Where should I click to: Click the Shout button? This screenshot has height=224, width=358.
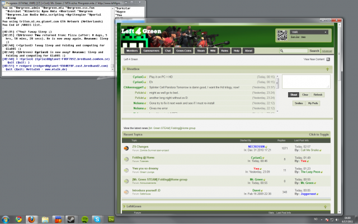coord(293,94)
